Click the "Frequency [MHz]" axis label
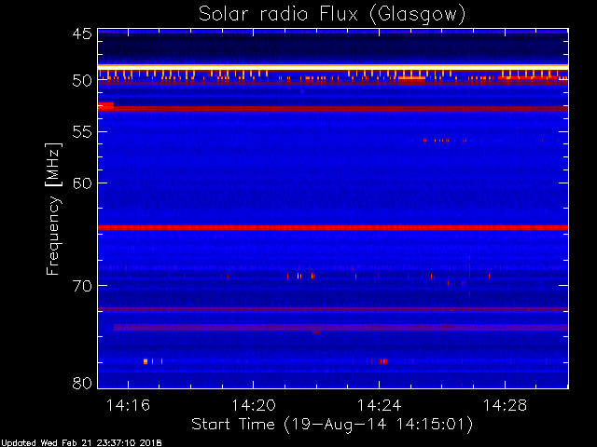The image size is (597, 447). click(x=53, y=209)
